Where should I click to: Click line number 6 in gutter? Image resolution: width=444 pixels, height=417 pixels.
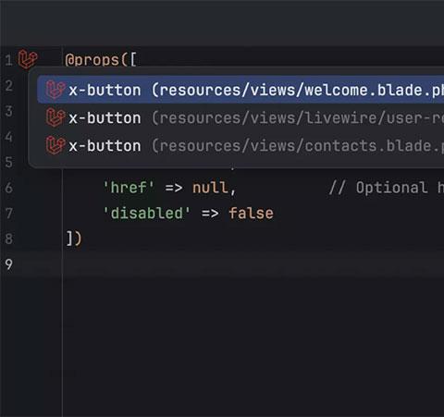pyautogui.click(x=9, y=188)
